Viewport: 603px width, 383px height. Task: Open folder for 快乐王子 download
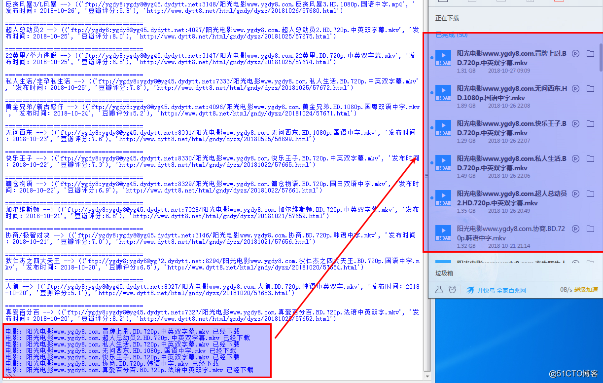[x=590, y=124]
